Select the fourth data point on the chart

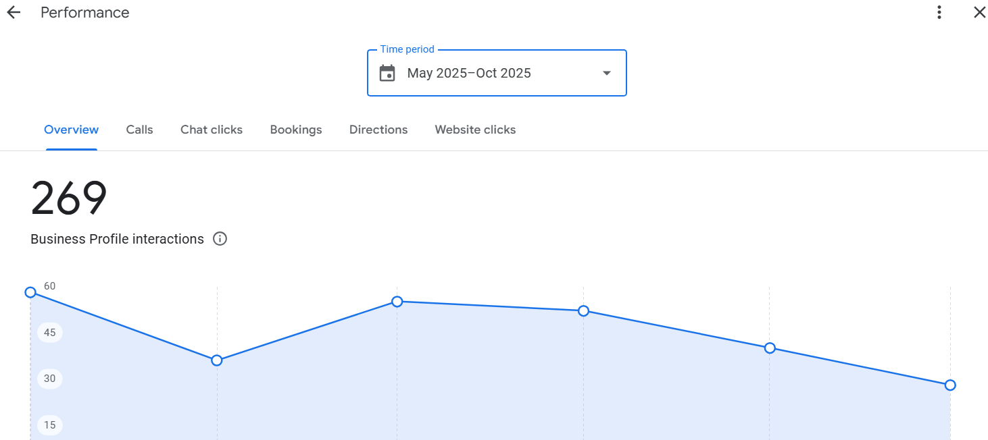pos(584,311)
